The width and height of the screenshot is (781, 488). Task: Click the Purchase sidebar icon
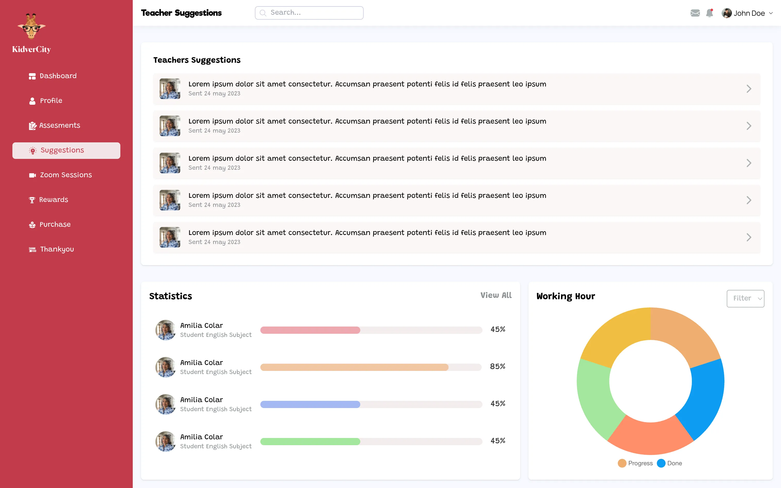point(32,225)
